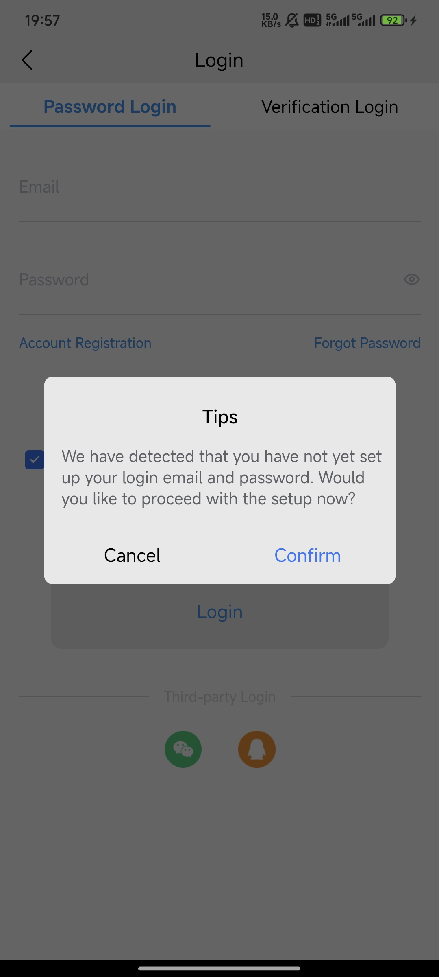Tap the battery indicator in status bar
This screenshot has width=439, height=977.
pos(393,20)
